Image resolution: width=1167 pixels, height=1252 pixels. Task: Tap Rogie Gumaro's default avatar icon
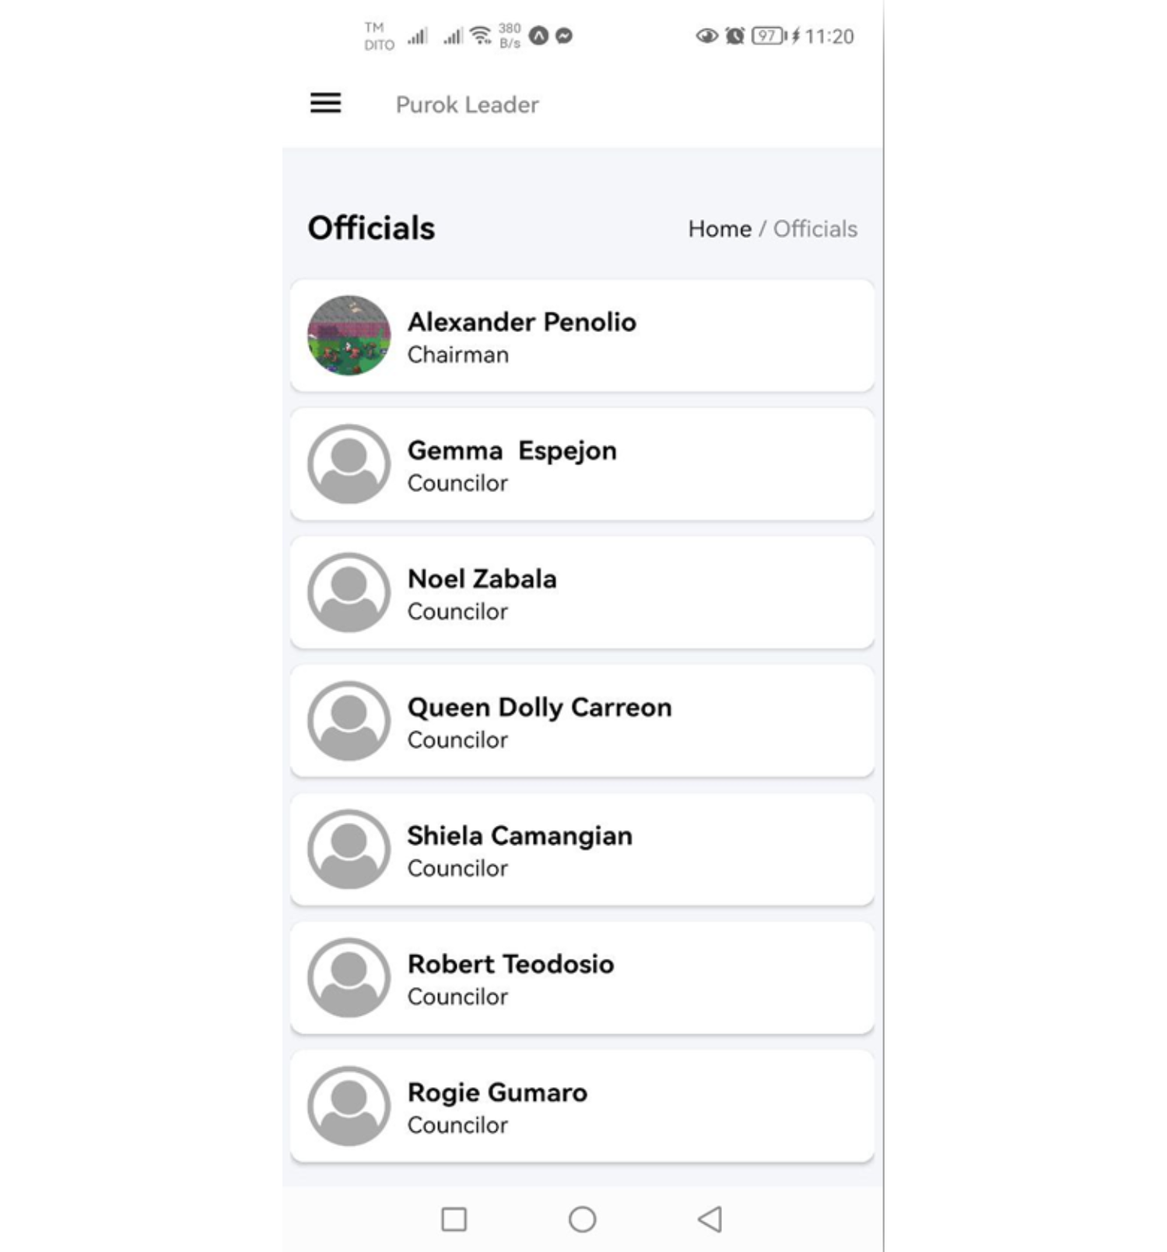click(349, 1106)
